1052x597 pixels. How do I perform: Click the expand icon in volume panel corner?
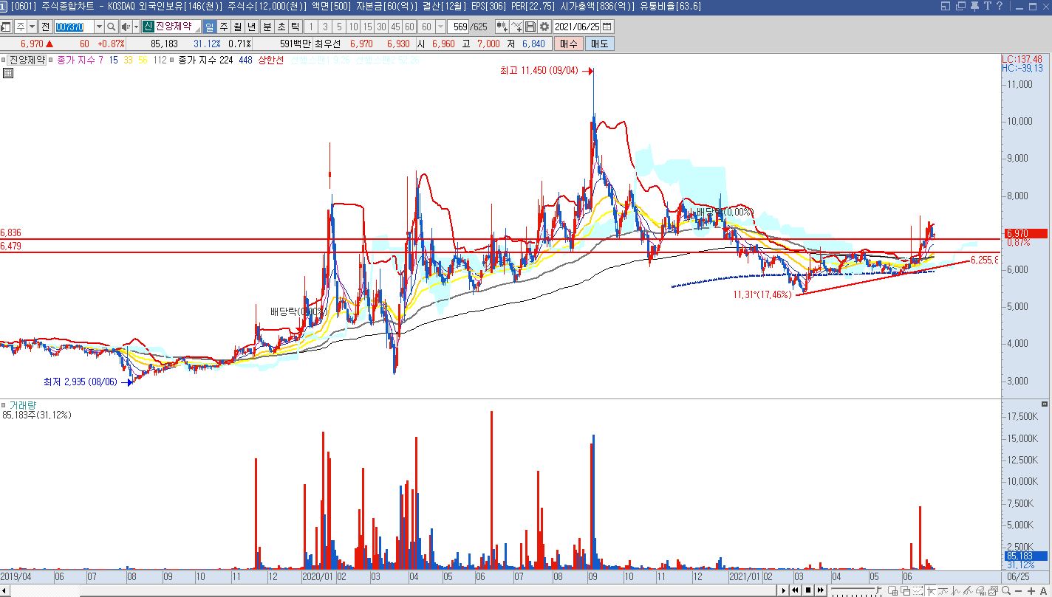pos(1045,404)
